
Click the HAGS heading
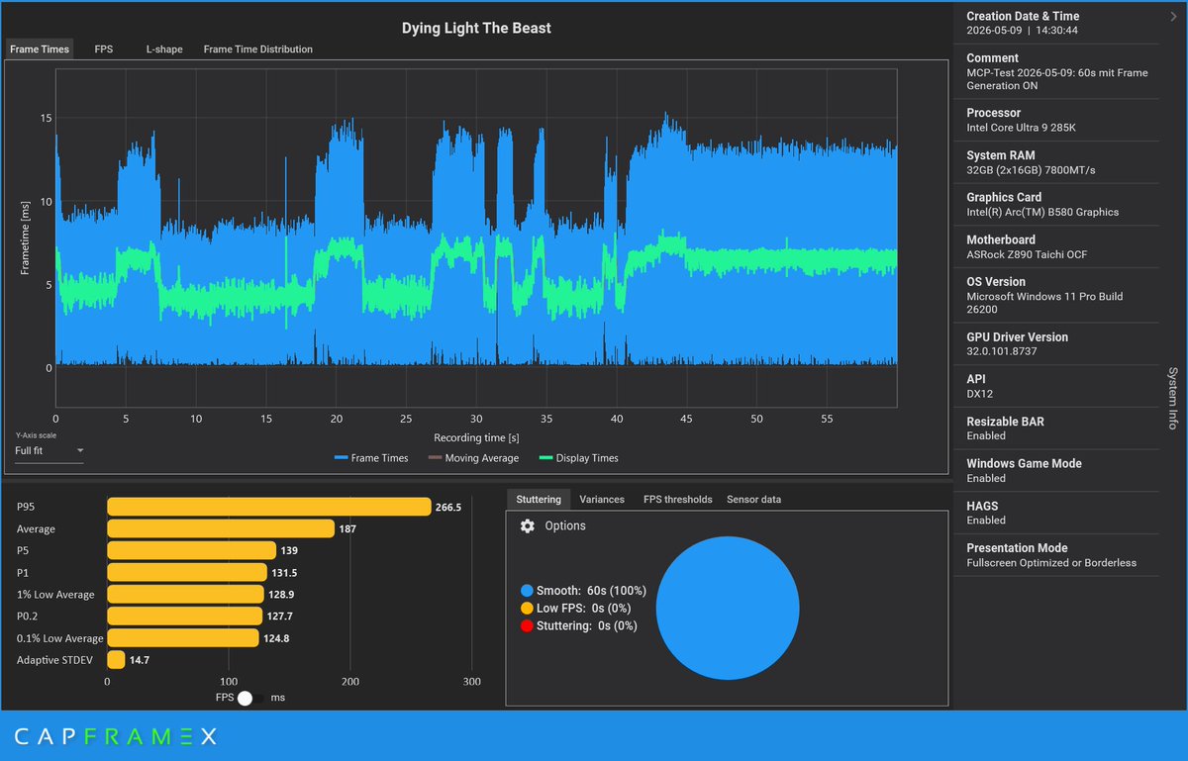984,506
